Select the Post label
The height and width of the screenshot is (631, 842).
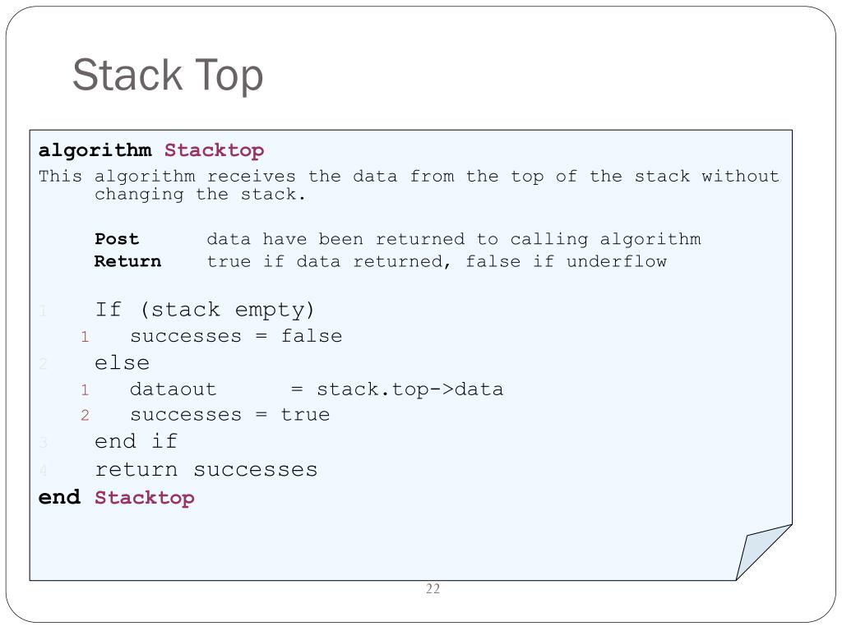(x=117, y=239)
